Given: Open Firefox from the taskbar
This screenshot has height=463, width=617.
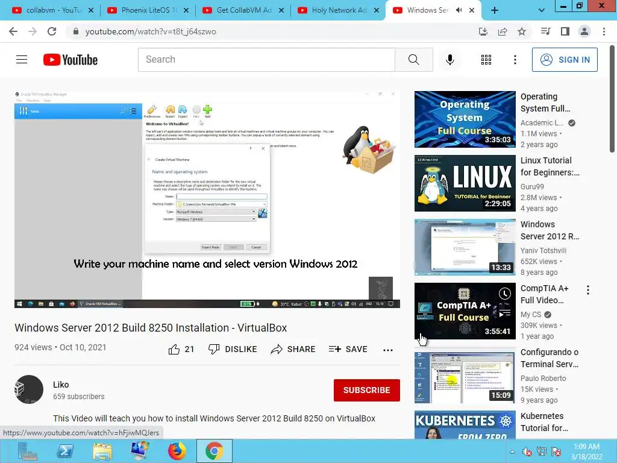Looking at the screenshot, I should [x=177, y=451].
